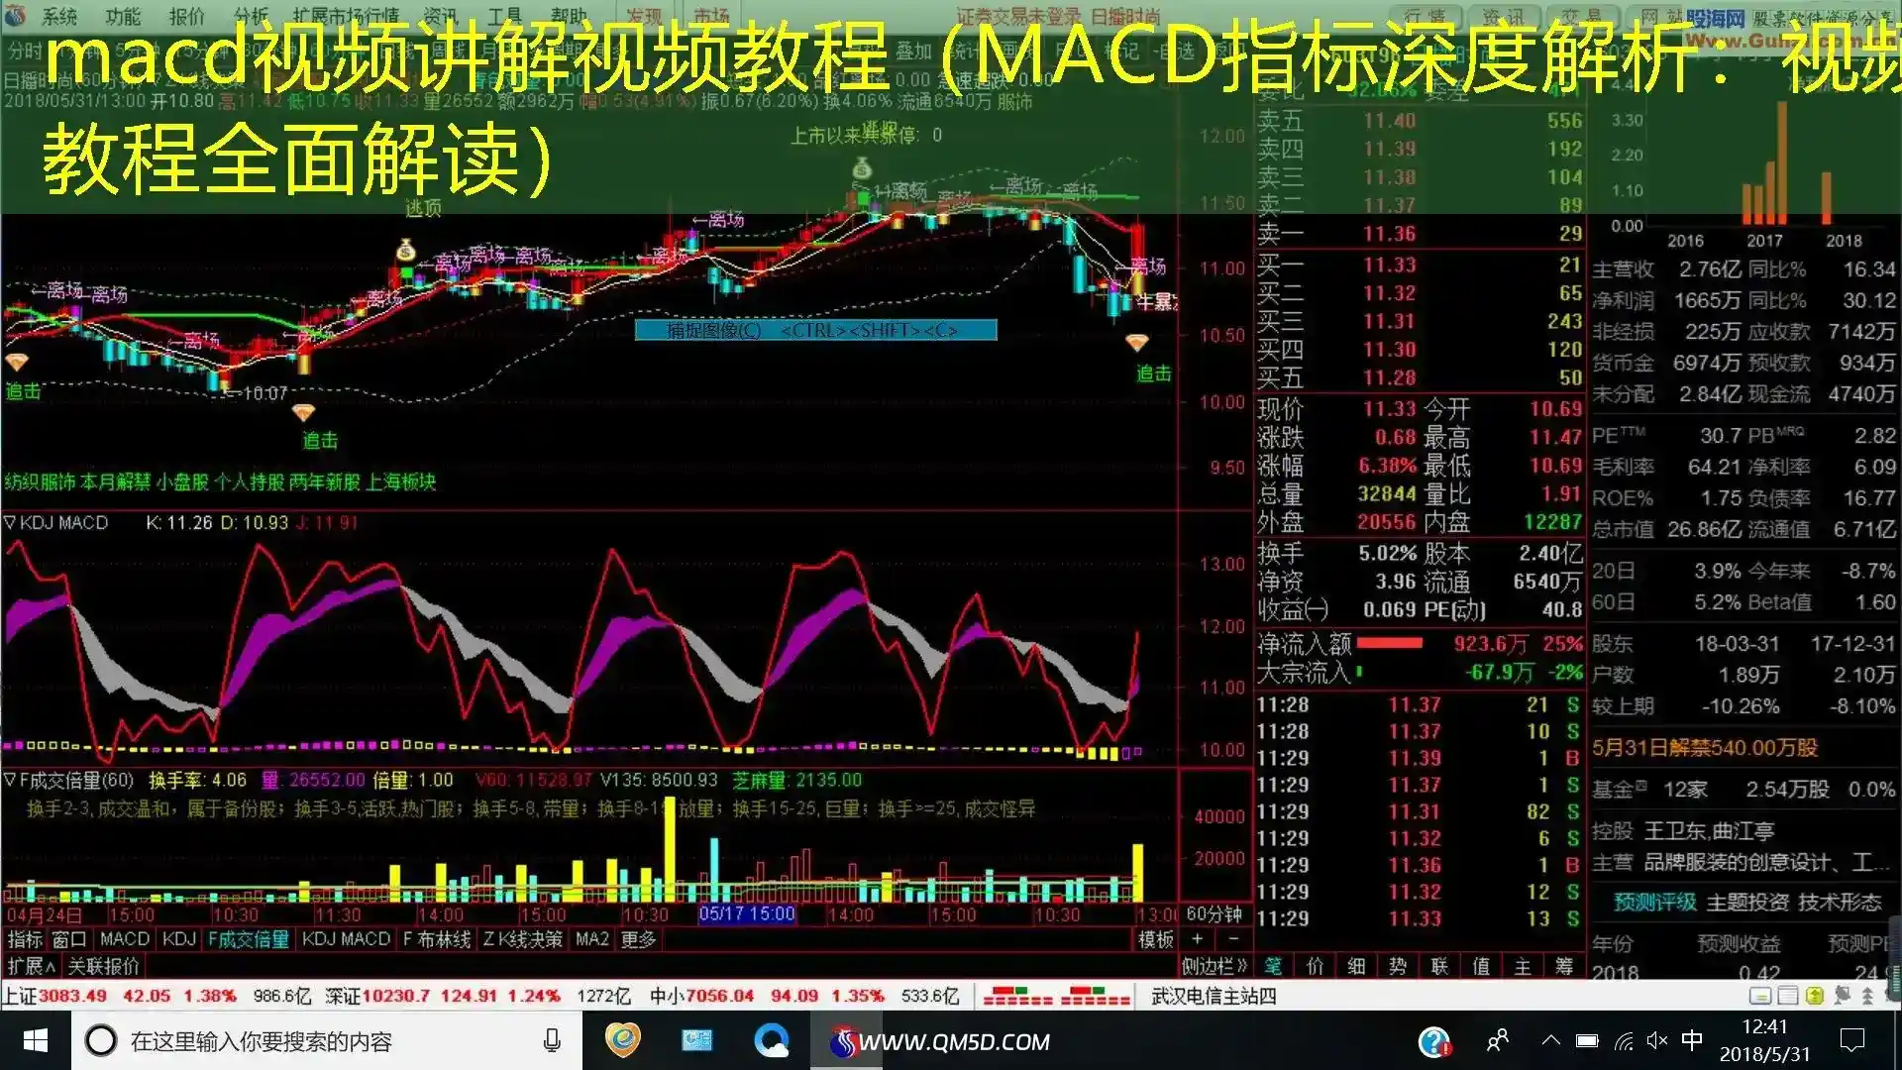Open the blue QQ browser taskbar icon
This screenshot has height=1070, width=1902.
point(771,1041)
